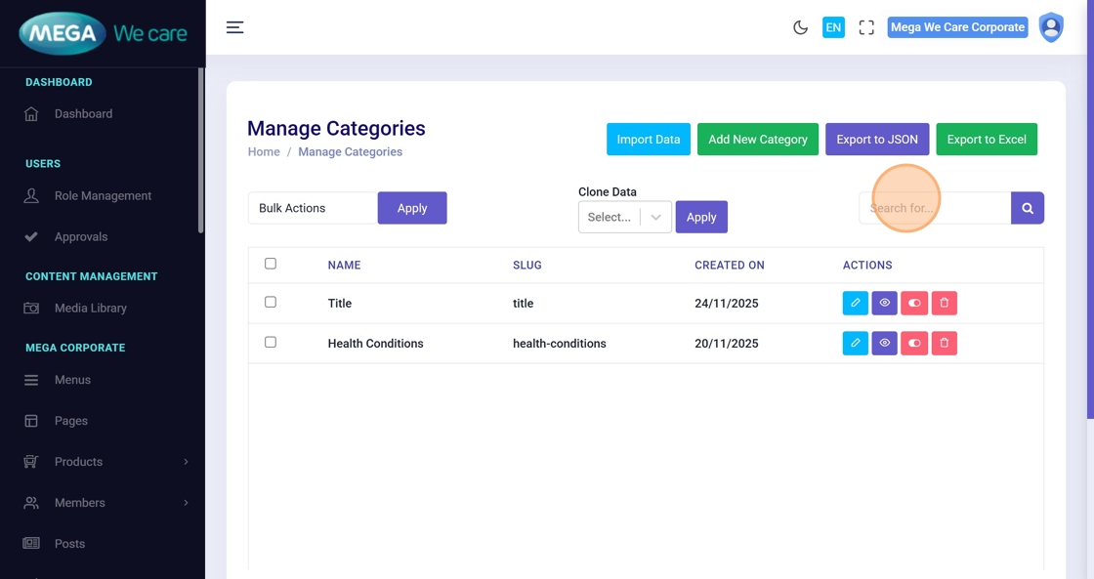Click the search magnifier button

tap(1028, 208)
